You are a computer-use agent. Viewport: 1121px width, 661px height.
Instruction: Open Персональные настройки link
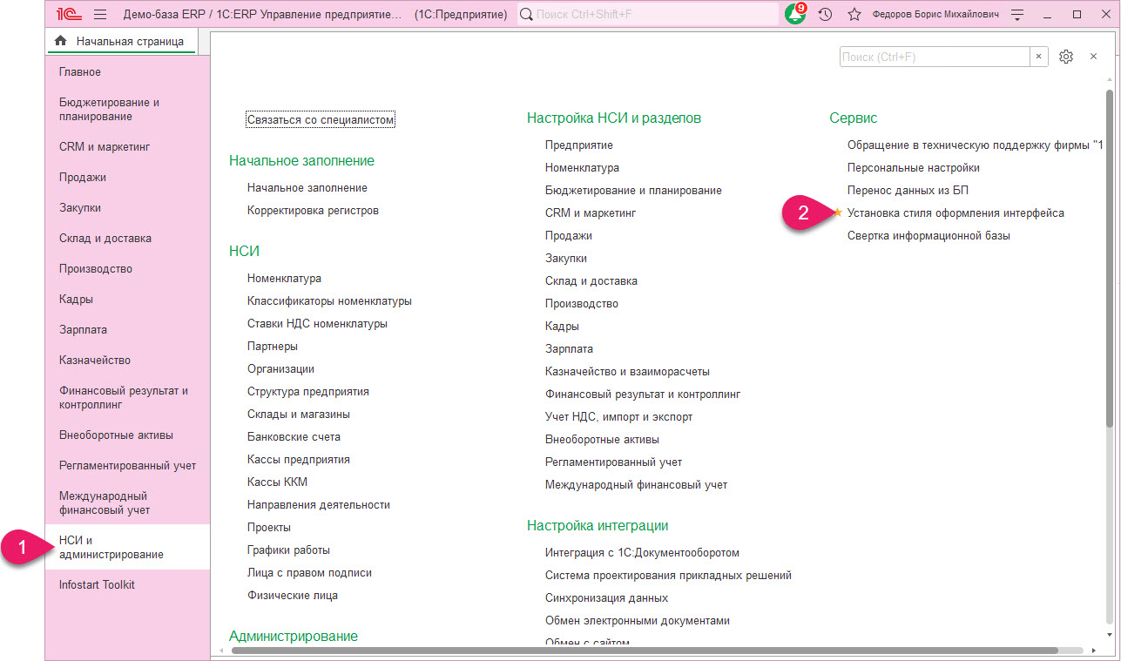[x=913, y=168]
